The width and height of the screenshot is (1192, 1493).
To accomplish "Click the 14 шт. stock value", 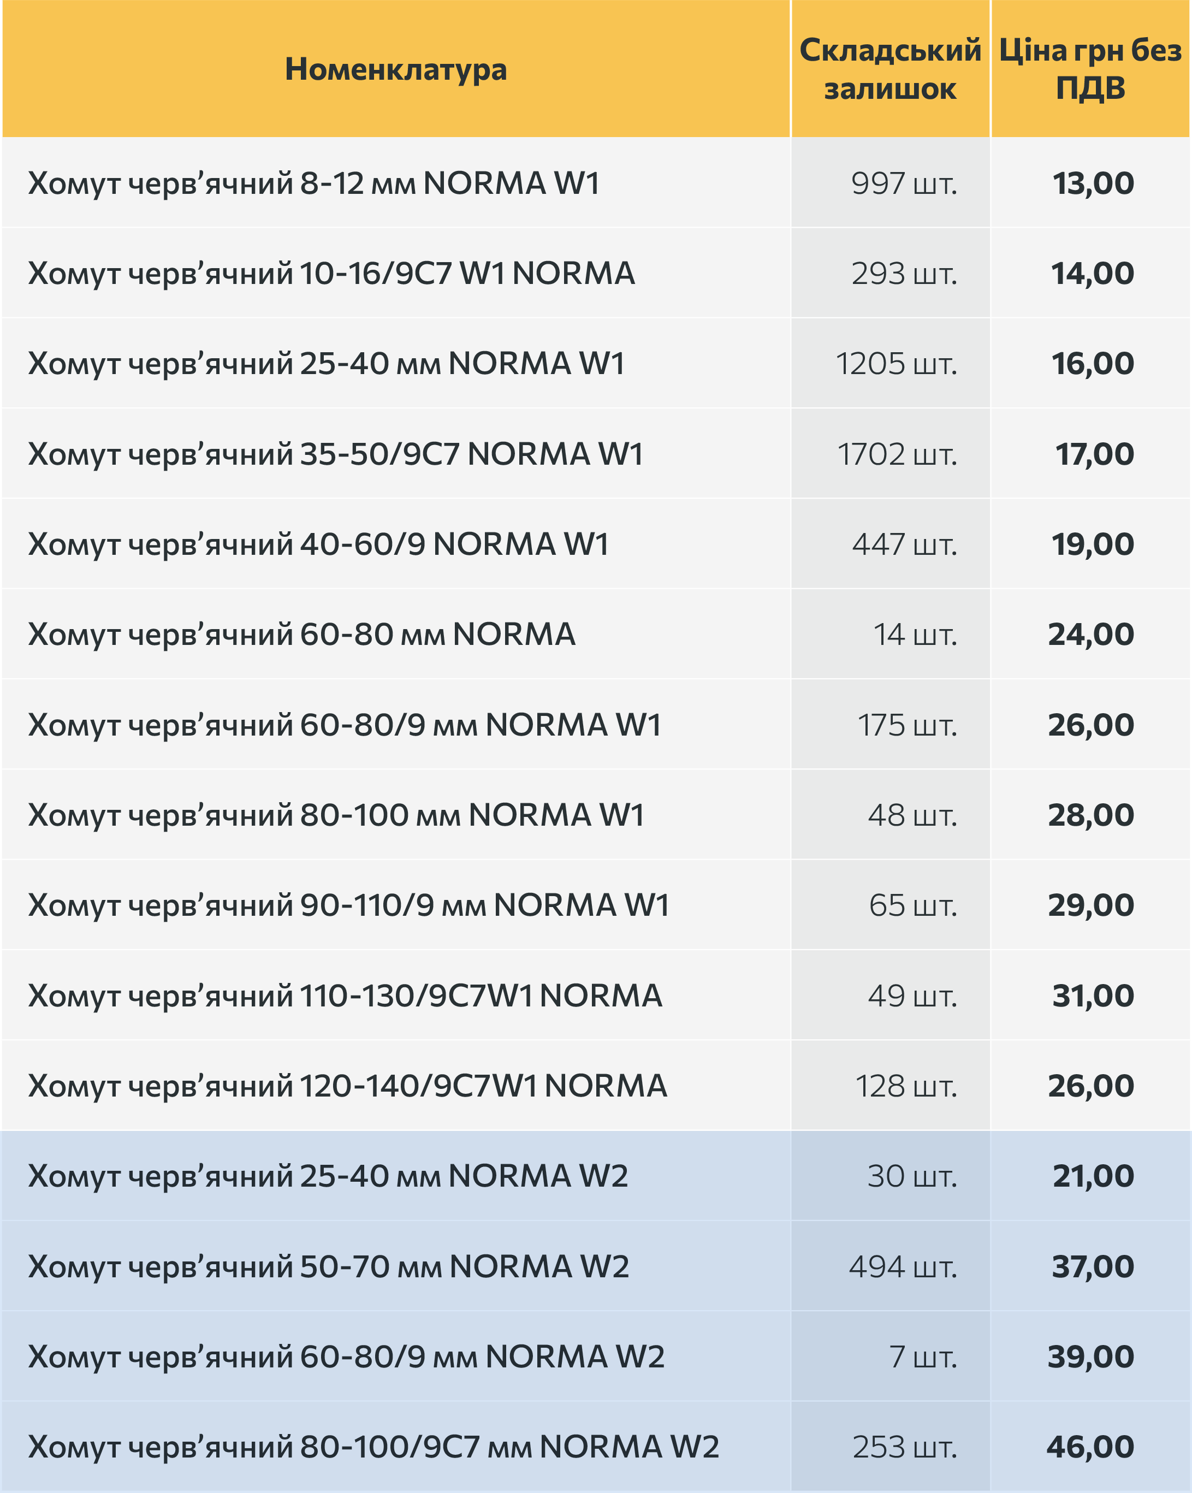I will [x=915, y=635].
